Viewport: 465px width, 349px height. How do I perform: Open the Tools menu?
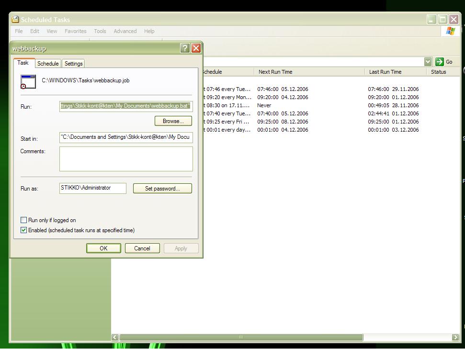(100, 31)
